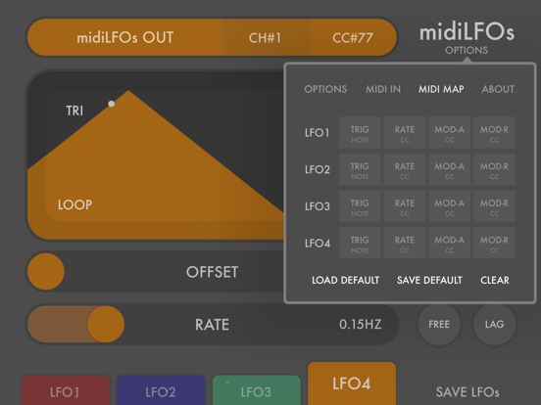This screenshot has width=541, height=405.
Task: Assign LFO4 MOD-A CC mapping
Action: pos(450,244)
